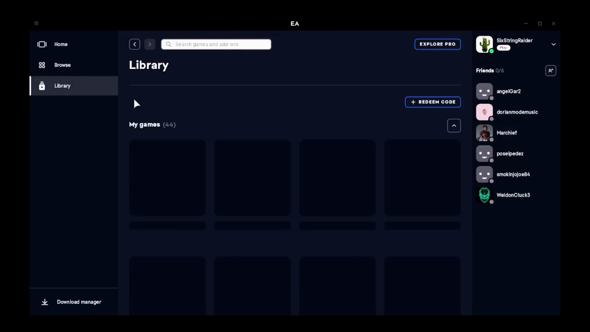Click the magnifier search icon
Screen dimensions: 590x332
coord(168,44)
